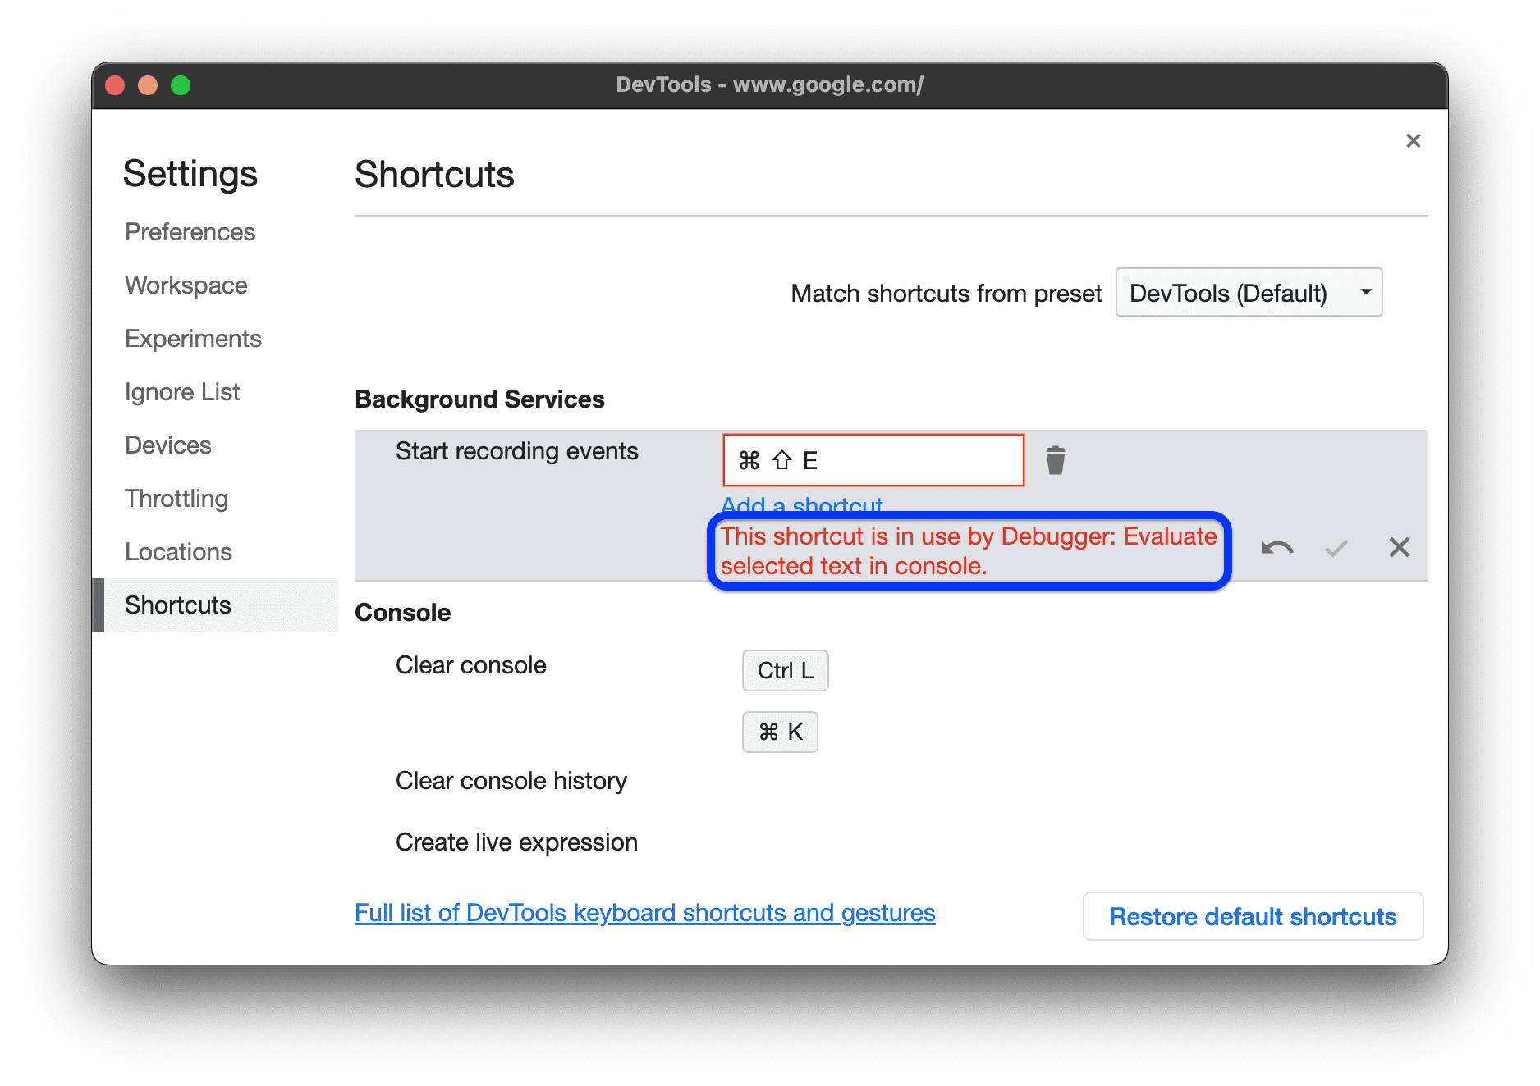Click the Ctrl L shortcut chip
1540x1086 pixels.
pos(785,670)
